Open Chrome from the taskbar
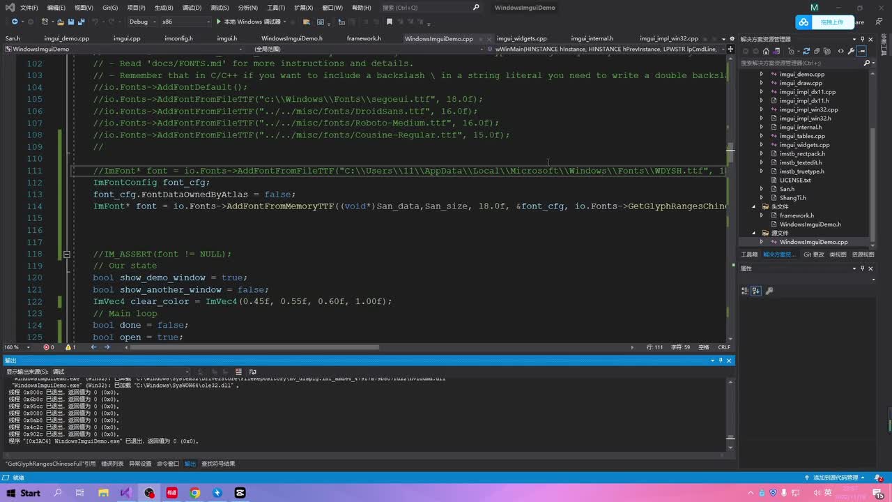 195,493
